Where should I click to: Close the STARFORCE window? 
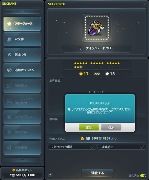click(145, 4)
